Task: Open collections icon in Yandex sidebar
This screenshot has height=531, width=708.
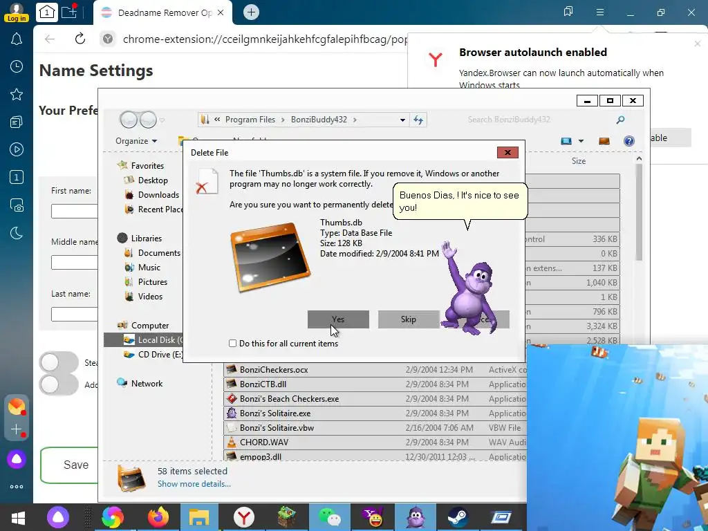Action: (x=17, y=122)
